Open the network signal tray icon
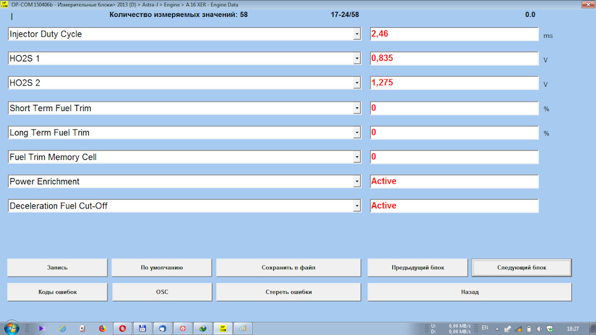Screen dimensions: 596x335 click(x=518, y=329)
